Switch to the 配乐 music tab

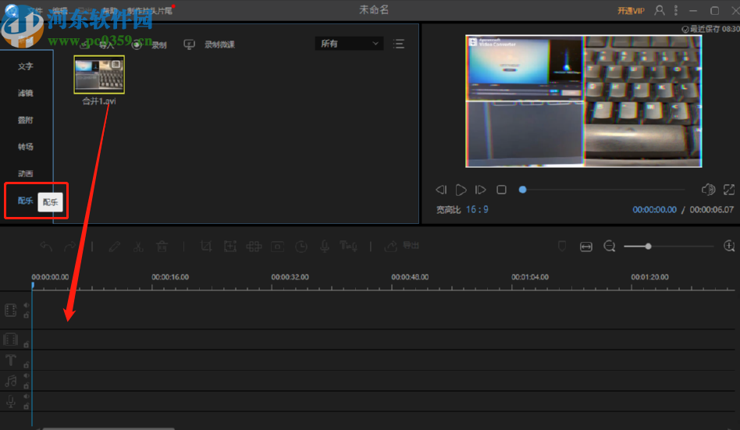(x=26, y=201)
